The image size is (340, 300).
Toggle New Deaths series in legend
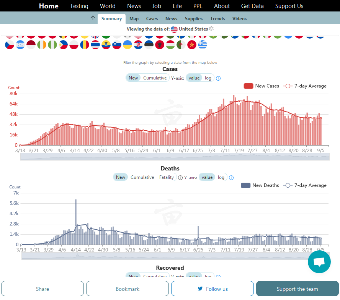[x=260, y=185]
